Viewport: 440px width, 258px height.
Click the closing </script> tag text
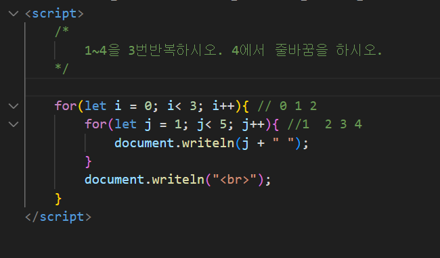(x=58, y=217)
